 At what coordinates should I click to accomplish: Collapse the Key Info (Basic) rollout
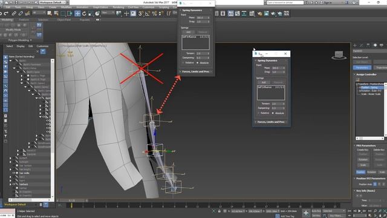pyautogui.click(x=365, y=191)
